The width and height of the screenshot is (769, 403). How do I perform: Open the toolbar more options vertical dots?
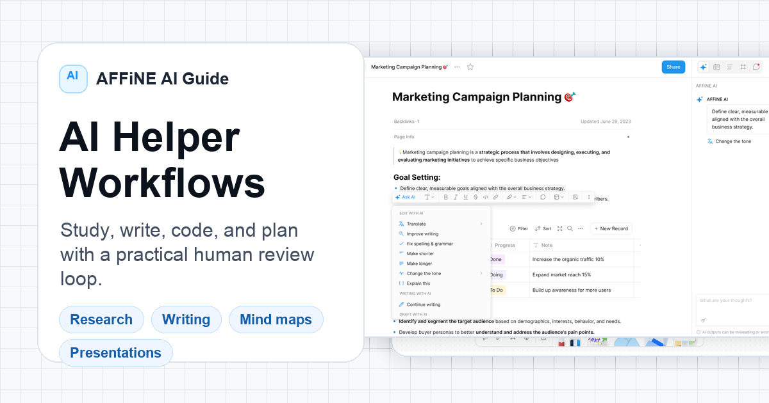[x=589, y=197]
